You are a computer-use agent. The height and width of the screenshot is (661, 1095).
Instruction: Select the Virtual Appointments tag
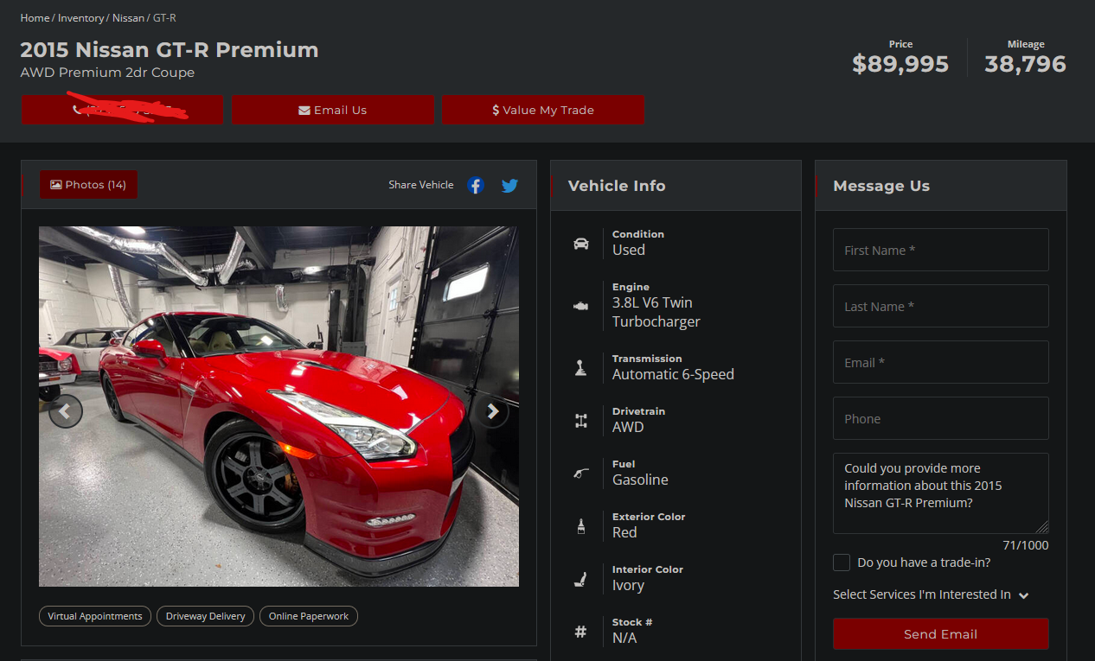[95, 616]
